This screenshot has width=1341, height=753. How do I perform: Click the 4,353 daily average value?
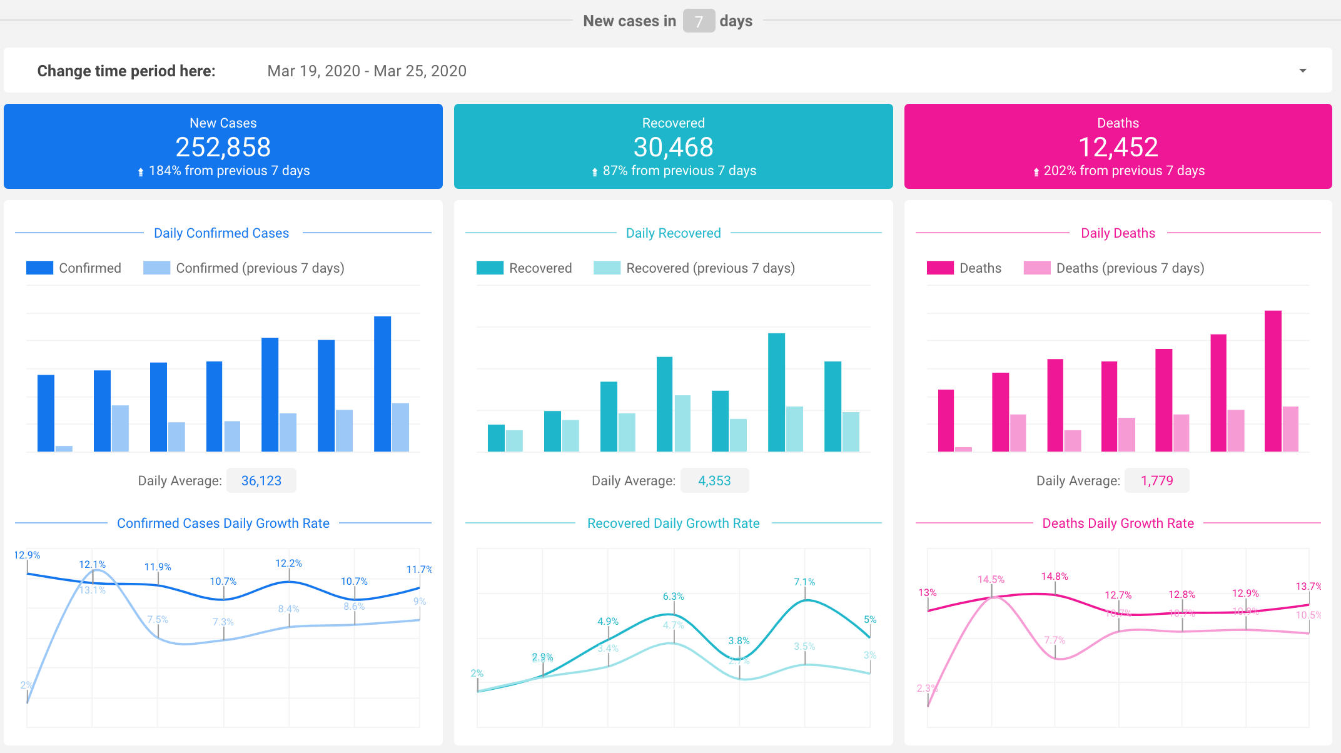pyautogui.click(x=714, y=480)
